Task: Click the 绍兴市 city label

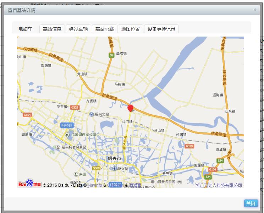Action: [114, 158]
